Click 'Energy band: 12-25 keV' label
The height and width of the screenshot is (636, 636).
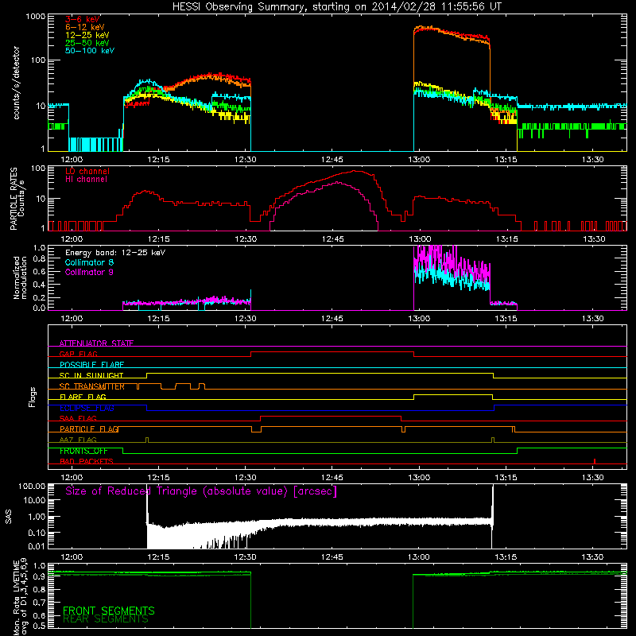115,253
